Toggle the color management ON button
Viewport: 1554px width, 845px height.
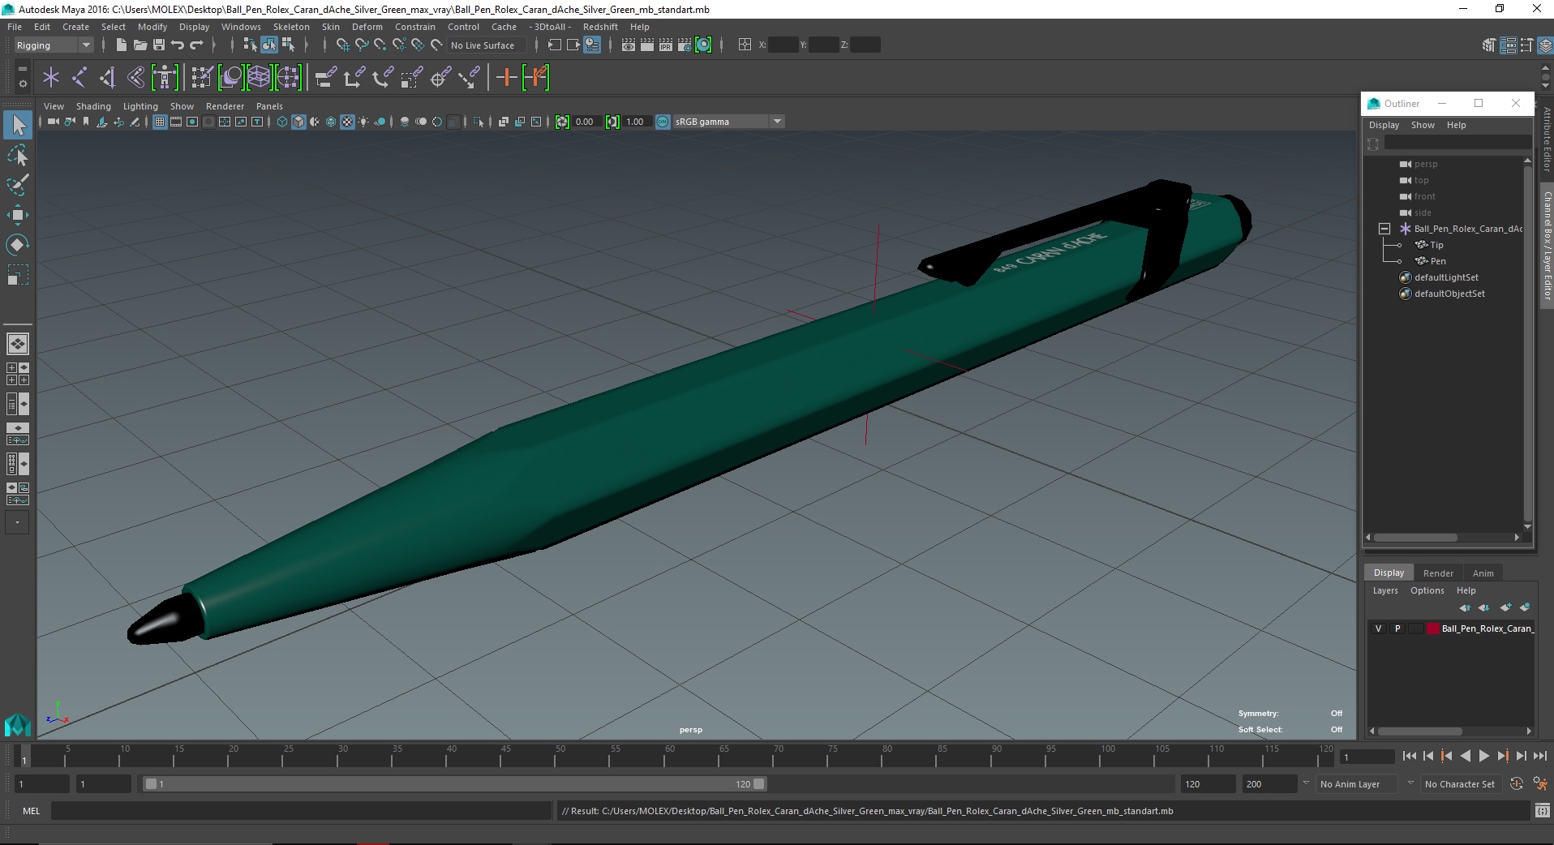[x=663, y=122]
